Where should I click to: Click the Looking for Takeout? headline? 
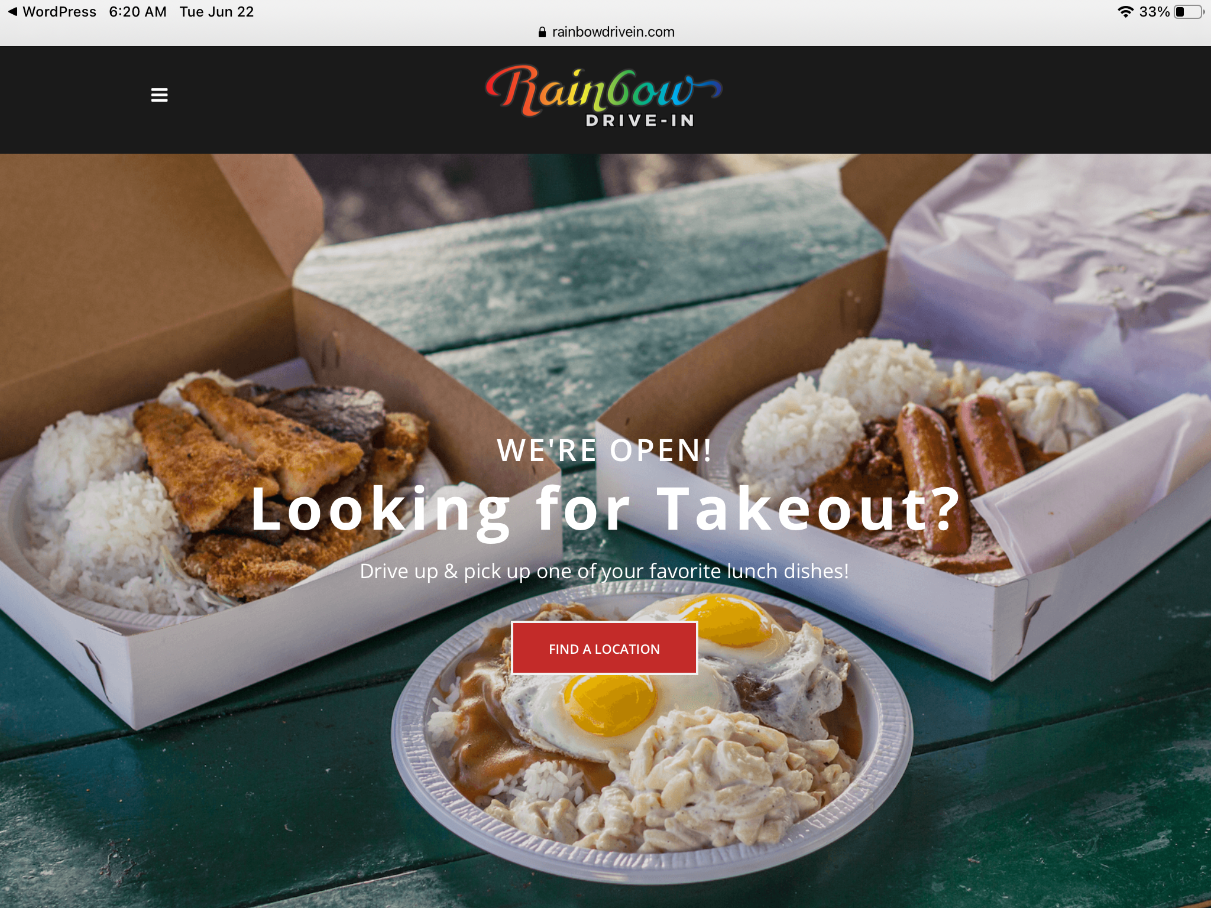point(605,510)
